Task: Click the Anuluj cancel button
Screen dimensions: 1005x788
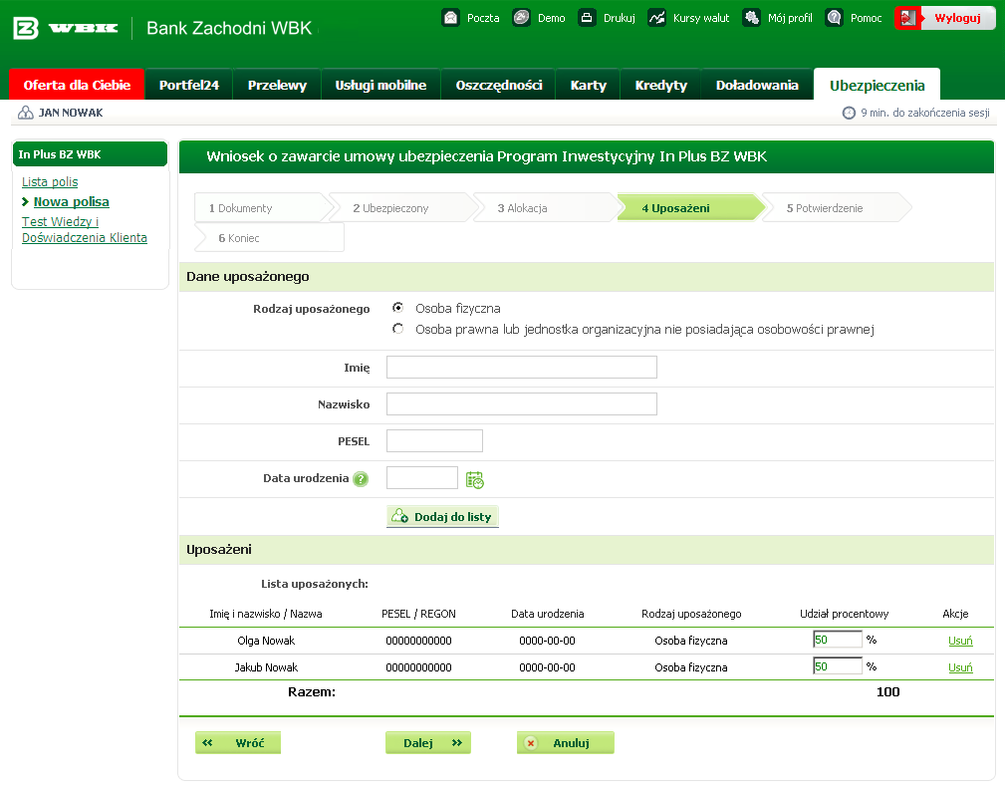Action: click(x=566, y=742)
